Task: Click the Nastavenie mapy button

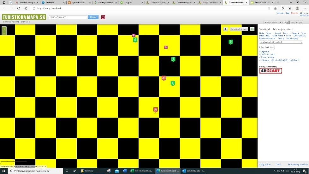Action: [239, 29]
